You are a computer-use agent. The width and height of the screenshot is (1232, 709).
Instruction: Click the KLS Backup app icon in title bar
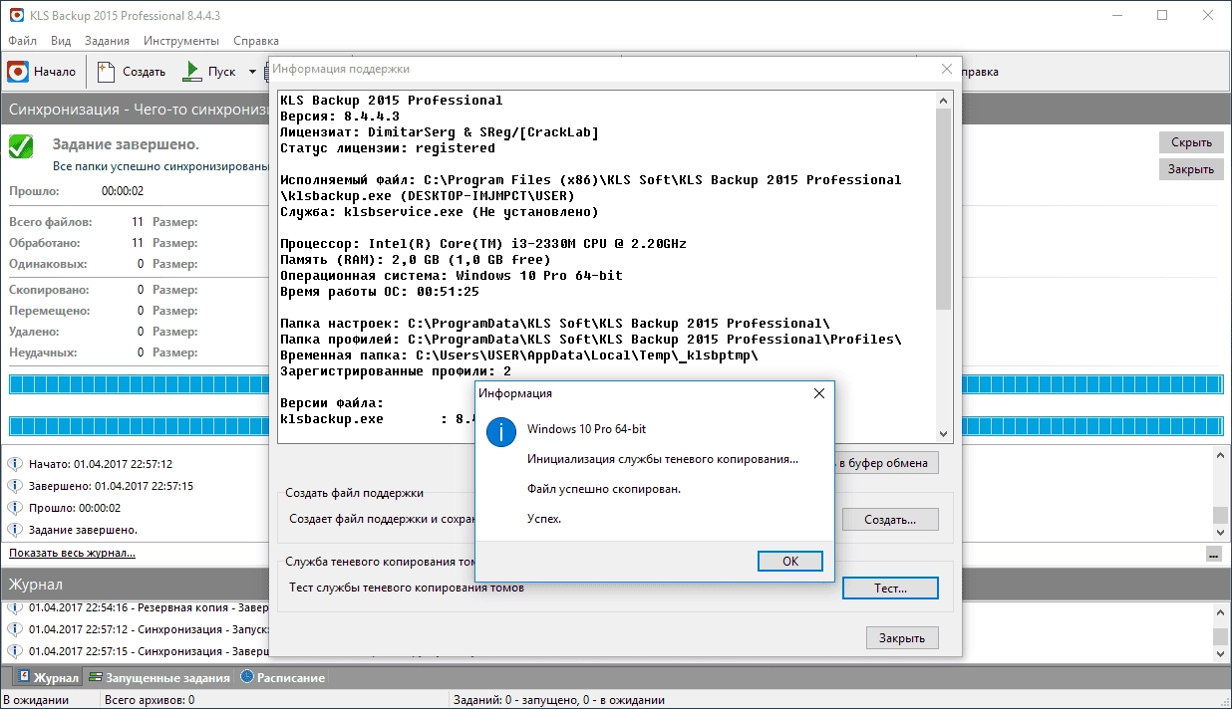(x=16, y=15)
